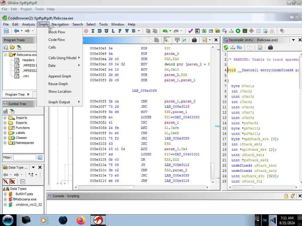This screenshot has width=302, height=226.
Task: Expand the Imports folder in Symbol Tree
Action: point(5,118)
